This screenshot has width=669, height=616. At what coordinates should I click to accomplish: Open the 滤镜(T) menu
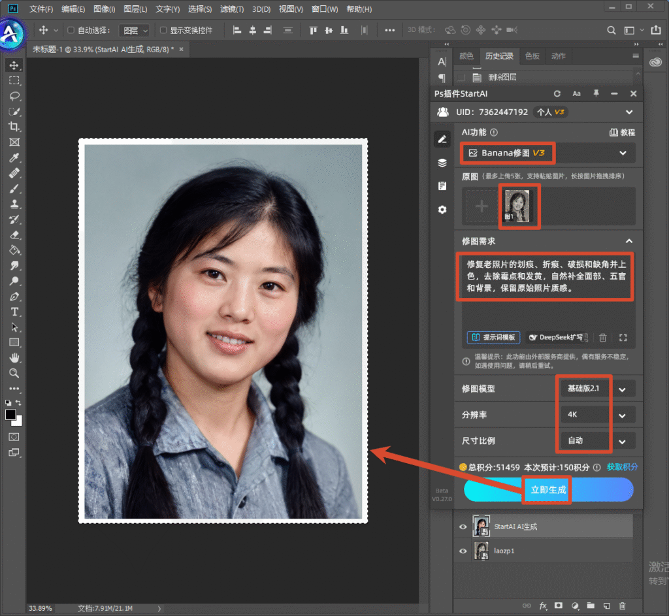(232, 9)
